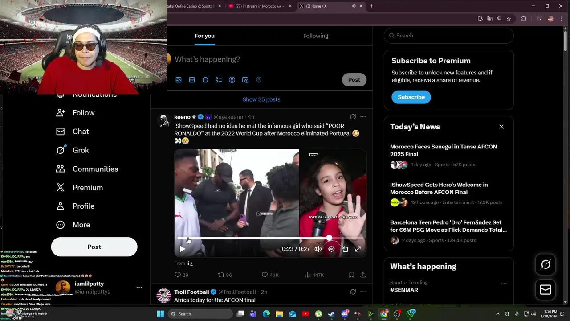Open Chrome extensions puzzle icon
570x321 pixels.
coord(524,19)
